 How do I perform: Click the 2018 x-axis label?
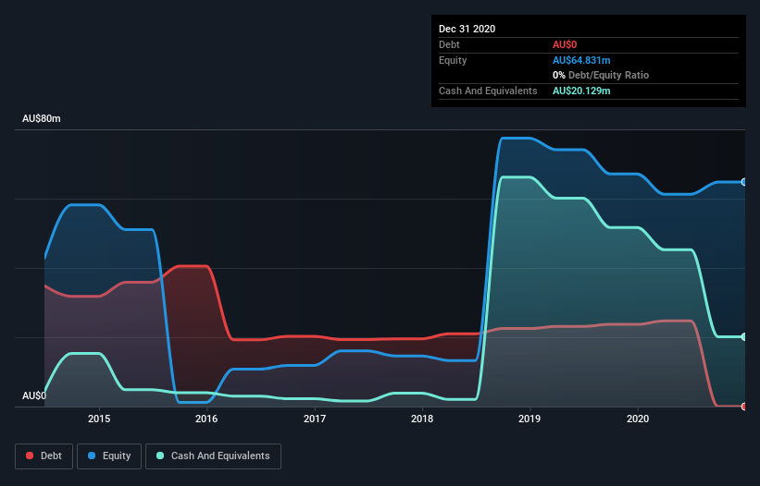click(422, 419)
